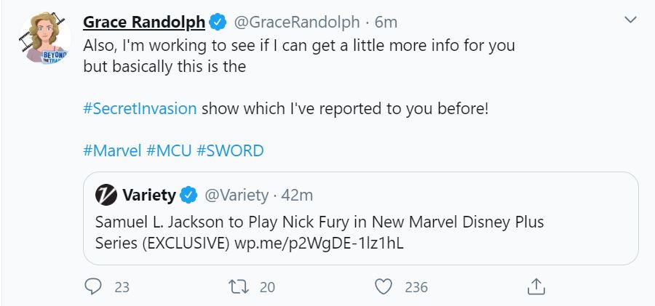Viewport: 655px width, 306px height.
Task: Open the share tweet options icon
Action: tap(535, 287)
